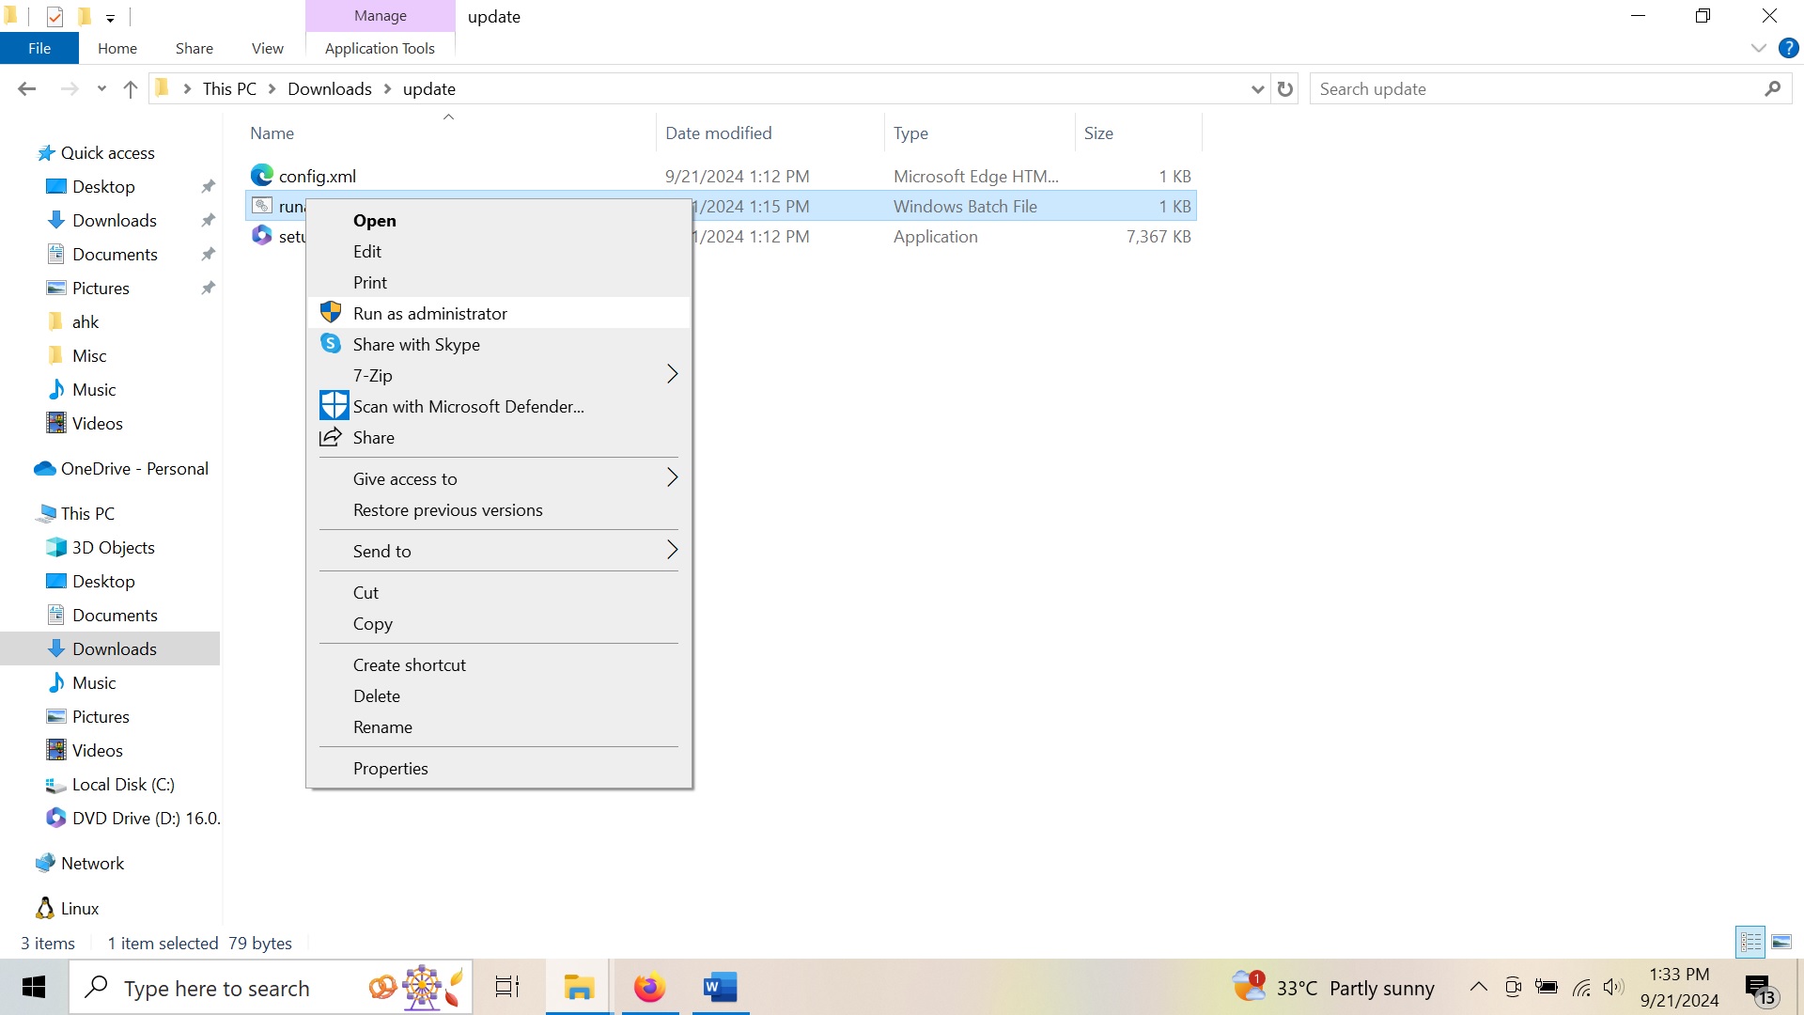Click the Skype Share with Skype icon

tap(331, 343)
